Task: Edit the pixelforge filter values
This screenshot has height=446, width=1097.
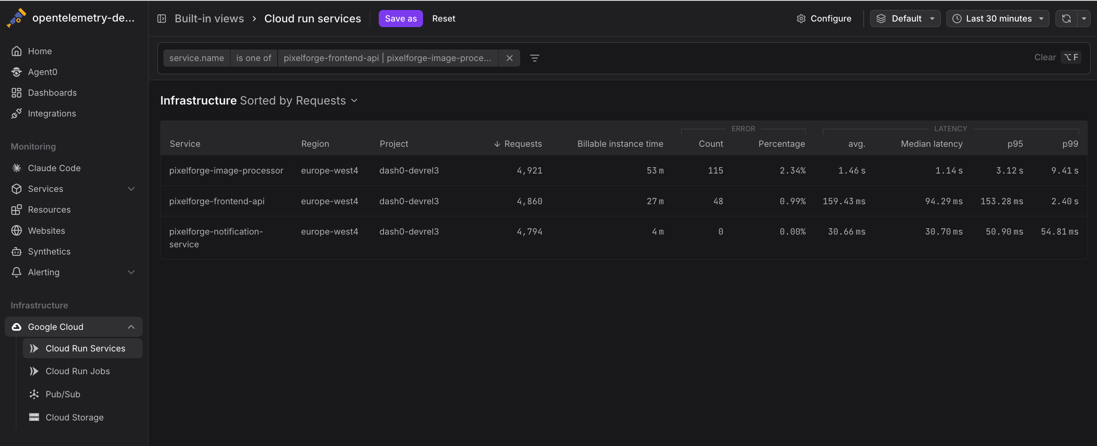Action: [x=387, y=58]
